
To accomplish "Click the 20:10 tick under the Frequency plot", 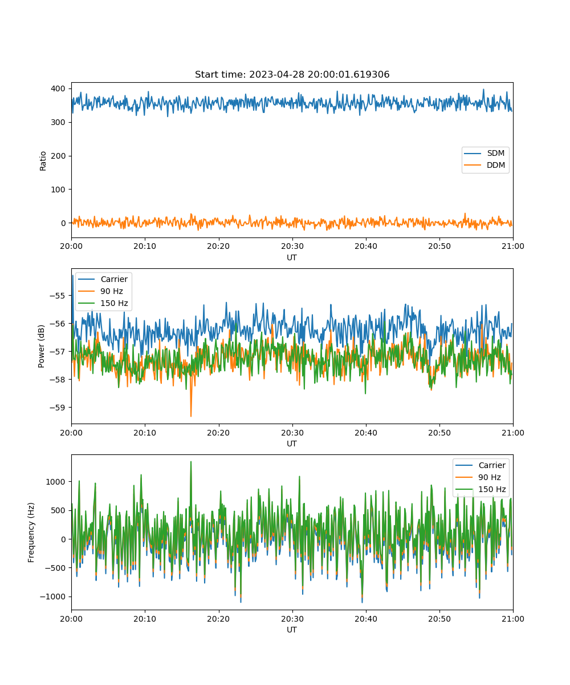I will [145, 618].
